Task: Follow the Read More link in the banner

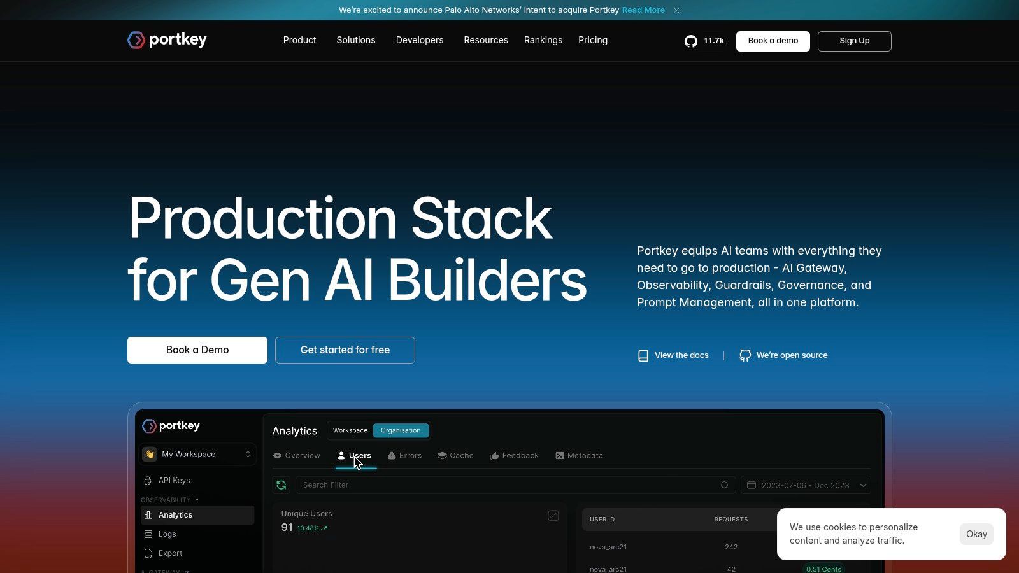Action: click(x=643, y=10)
